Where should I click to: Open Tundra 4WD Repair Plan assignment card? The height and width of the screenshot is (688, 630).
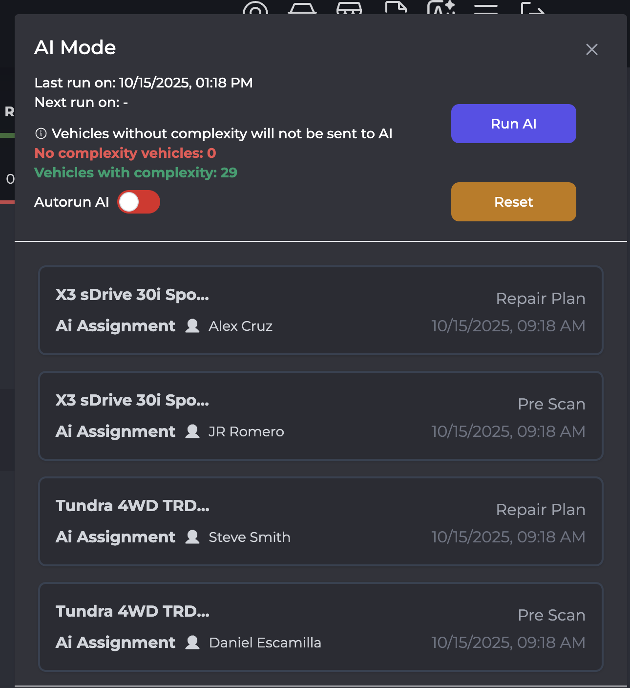click(x=320, y=521)
